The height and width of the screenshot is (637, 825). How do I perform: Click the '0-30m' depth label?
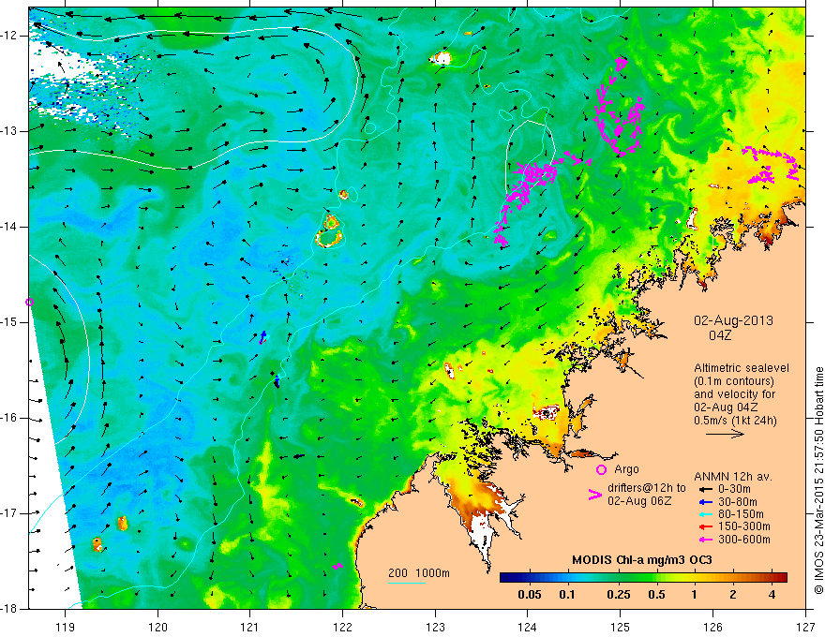click(734, 489)
